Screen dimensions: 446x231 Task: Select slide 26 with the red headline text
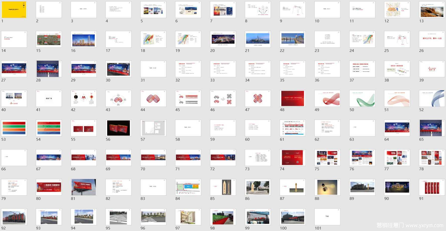pyautogui.click(x=432, y=39)
